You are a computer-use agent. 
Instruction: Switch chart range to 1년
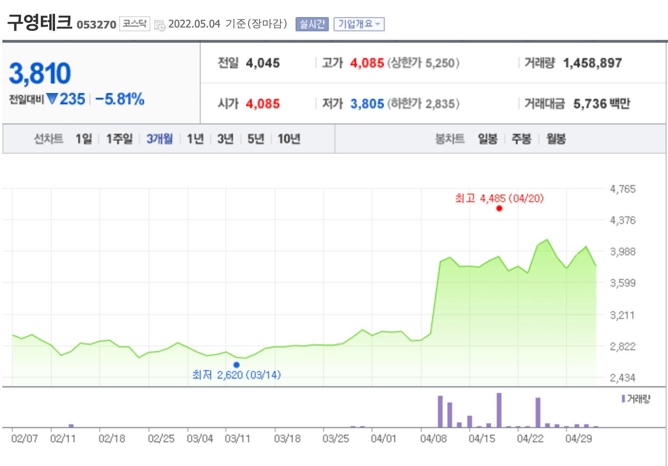[195, 139]
